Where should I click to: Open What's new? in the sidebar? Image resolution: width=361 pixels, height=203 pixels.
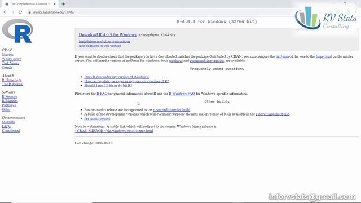click(x=11, y=59)
